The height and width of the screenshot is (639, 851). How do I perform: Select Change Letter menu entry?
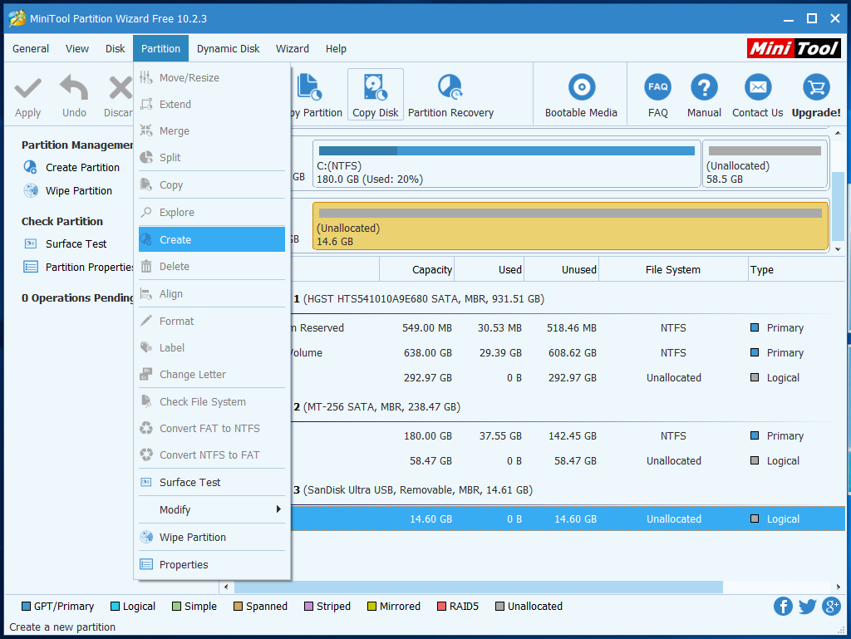coord(212,375)
